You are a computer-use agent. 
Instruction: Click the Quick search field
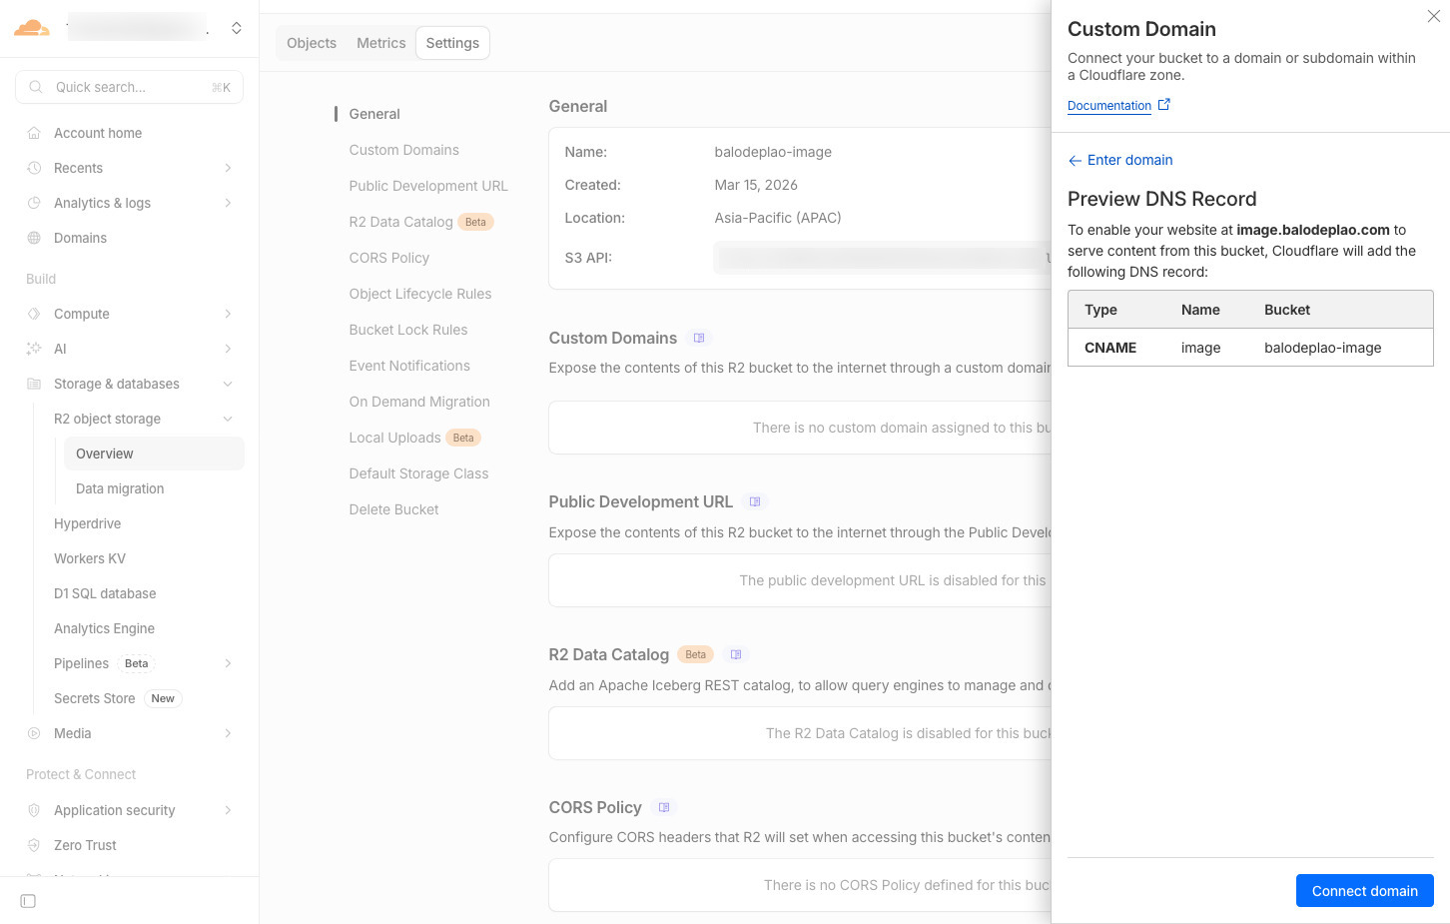click(x=130, y=87)
